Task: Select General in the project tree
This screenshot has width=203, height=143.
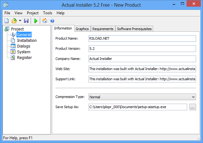Action: point(24,35)
